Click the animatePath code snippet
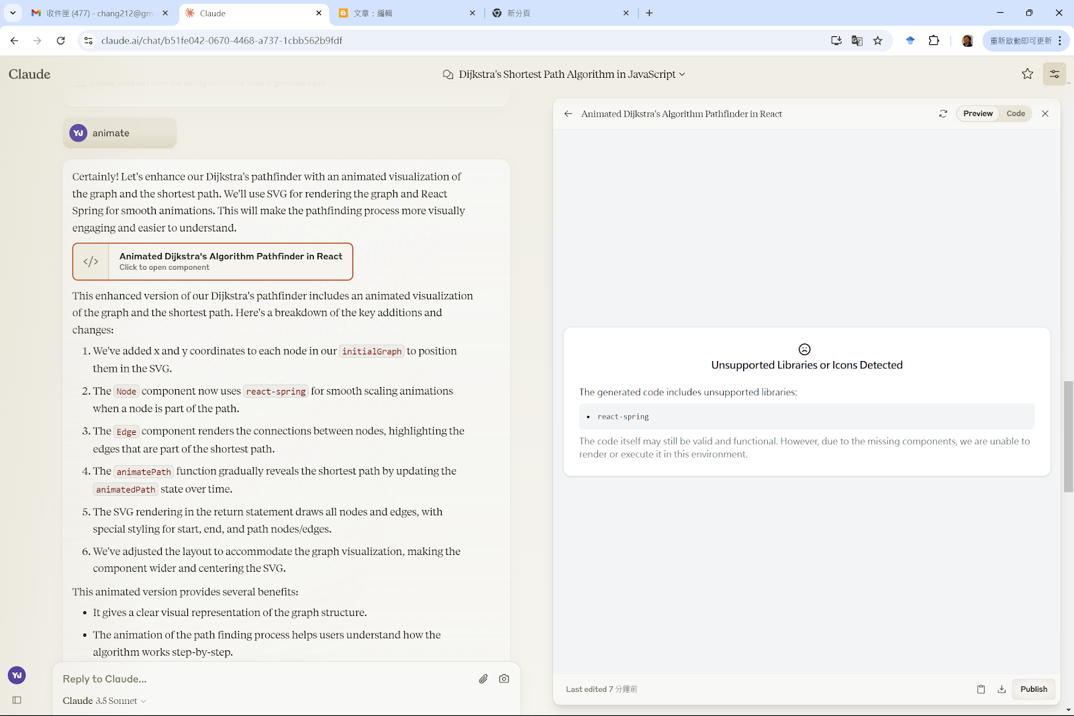The width and height of the screenshot is (1074, 716). tap(144, 472)
